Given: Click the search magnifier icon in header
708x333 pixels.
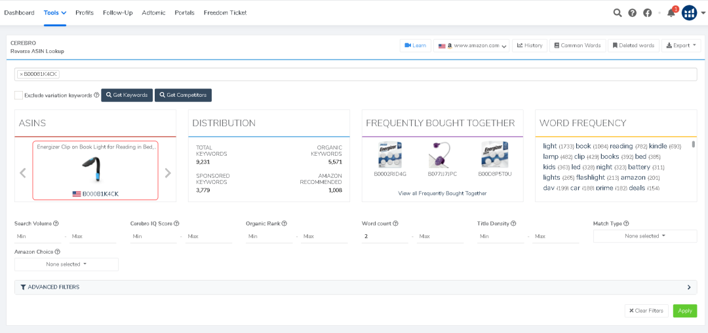Looking at the screenshot, I should 617,12.
